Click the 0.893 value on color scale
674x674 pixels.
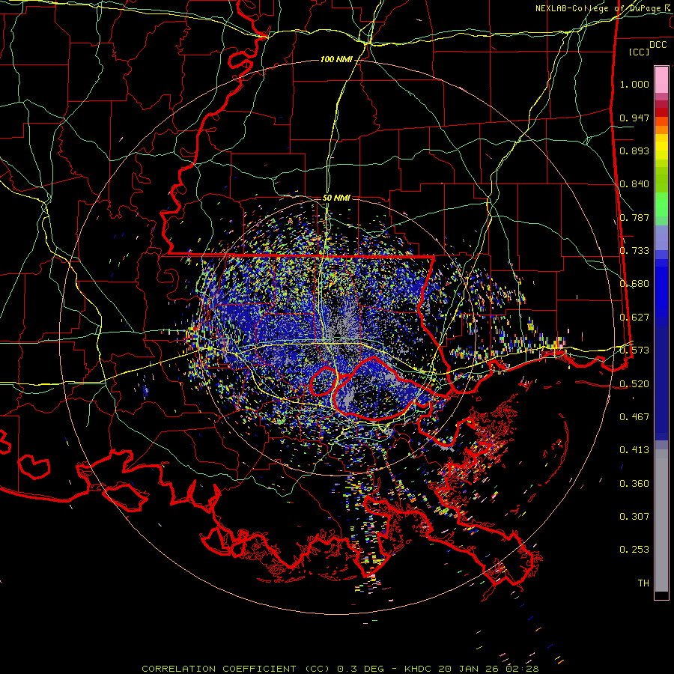click(x=634, y=151)
